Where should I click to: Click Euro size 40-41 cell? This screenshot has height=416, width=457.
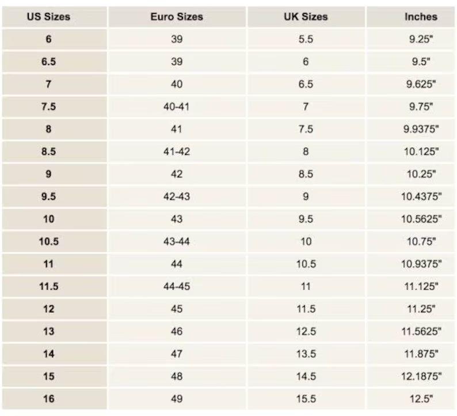[177, 107]
